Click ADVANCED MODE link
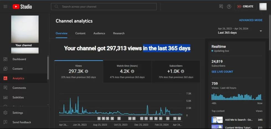271x129 pixels. (251, 20)
